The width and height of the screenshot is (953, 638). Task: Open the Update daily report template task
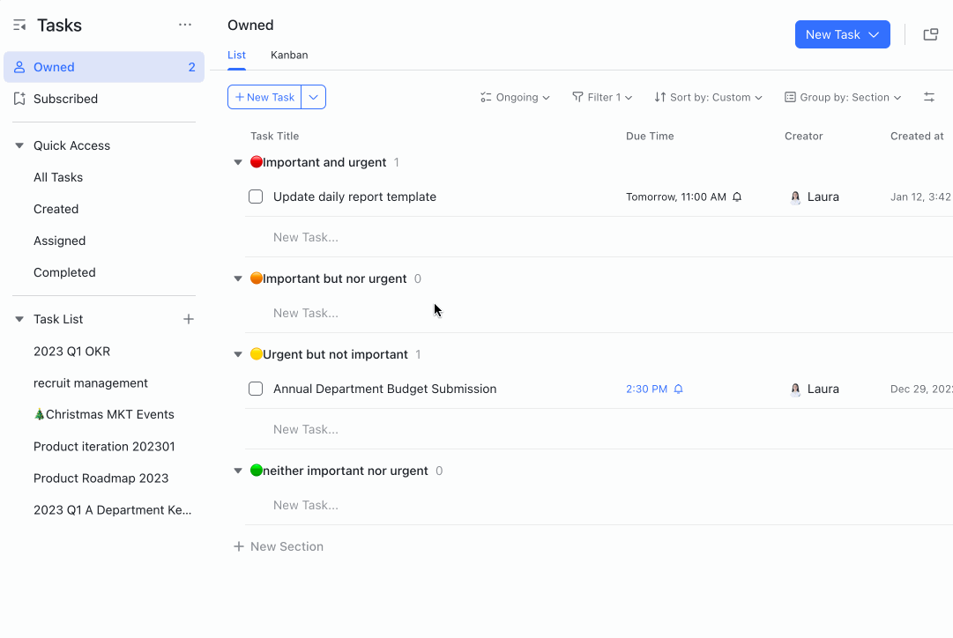tap(354, 197)
